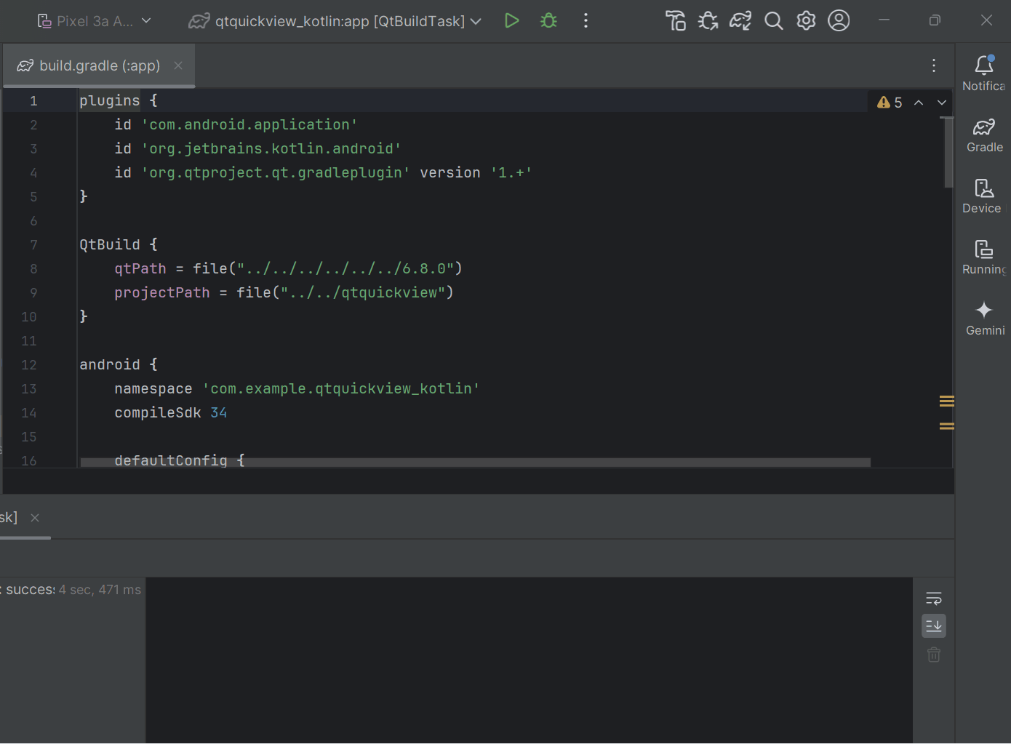Disable scroll to end in console
Screen dimensions: 1011x744
(934, 625)
